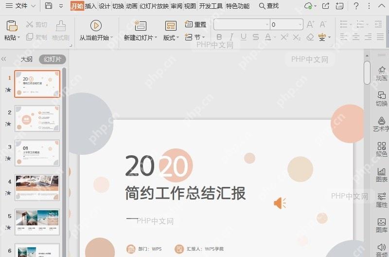Viewport: 389px width, 257px height.
Task: Click the 粘贴 paste icon
Action: pyautogui.click(x=12, y=26)
